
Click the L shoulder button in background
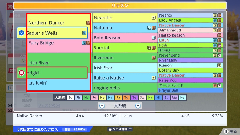[11, 88]
